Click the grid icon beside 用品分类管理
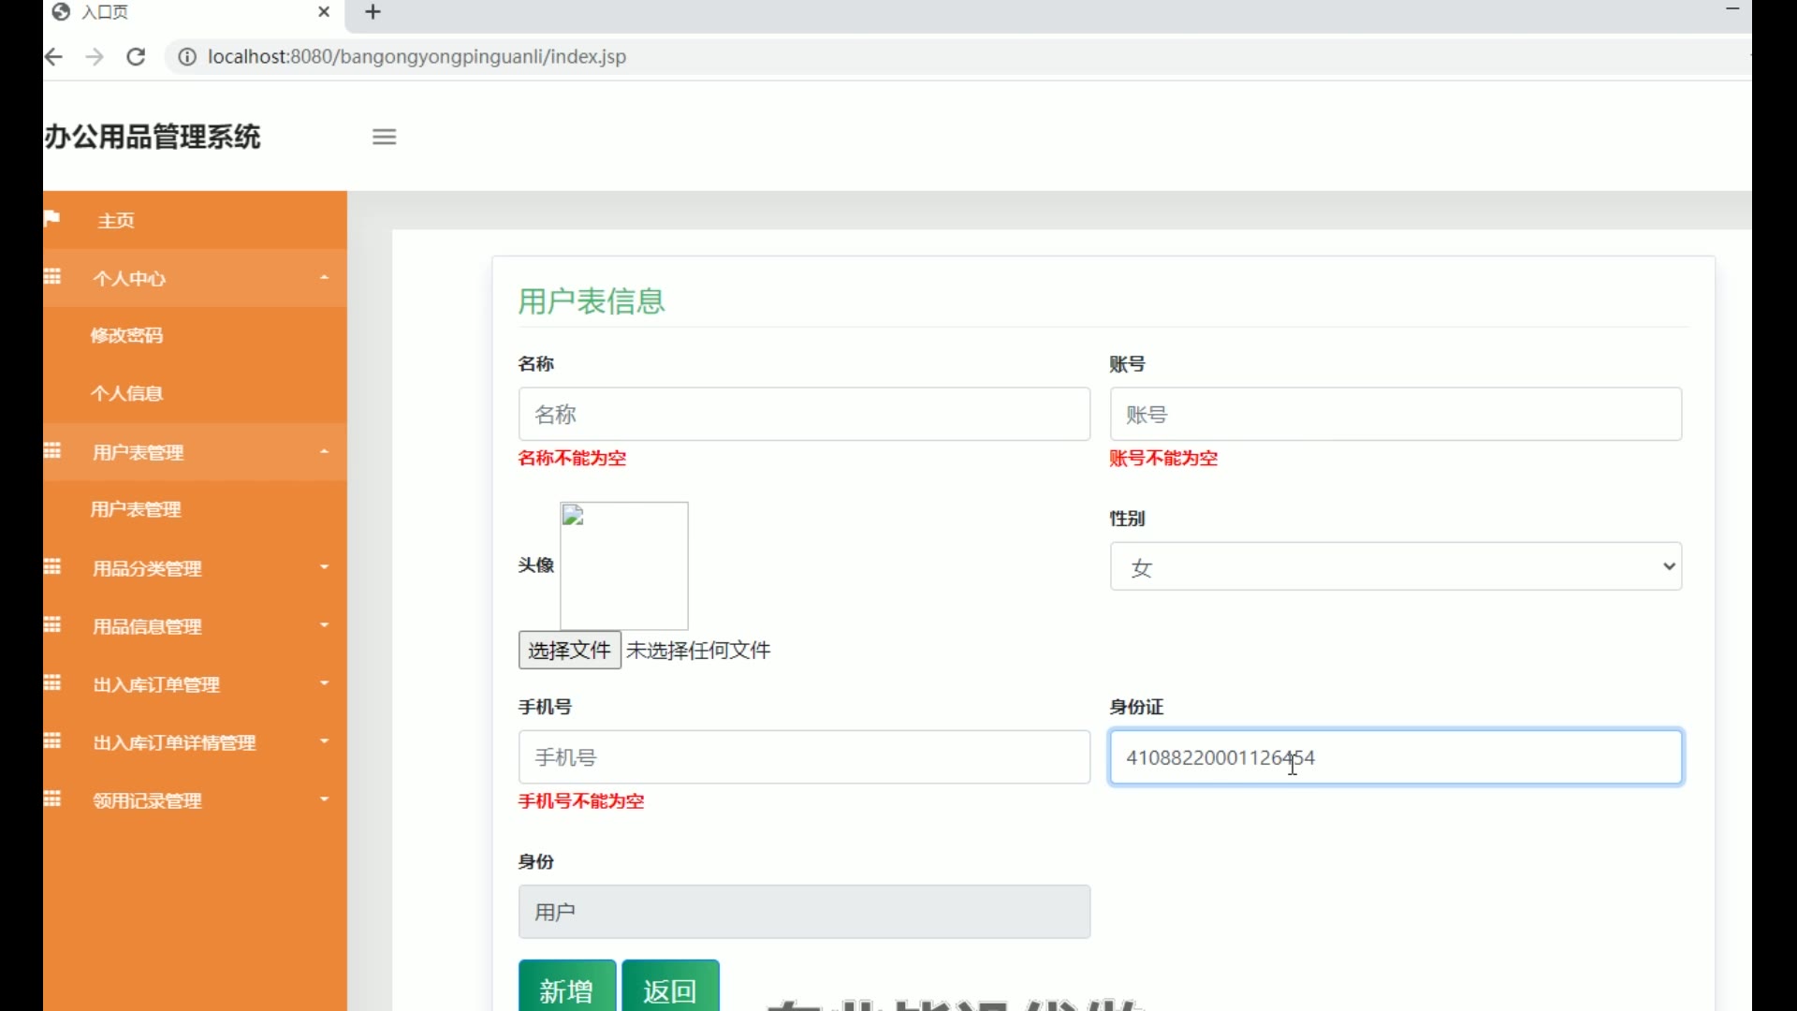The height and width of the screenshot is (1011, 1797). tap(52, 566)
